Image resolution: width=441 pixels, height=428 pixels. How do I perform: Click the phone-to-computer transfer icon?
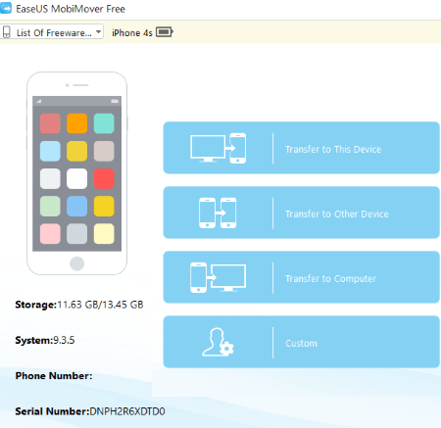coord(218,277)
